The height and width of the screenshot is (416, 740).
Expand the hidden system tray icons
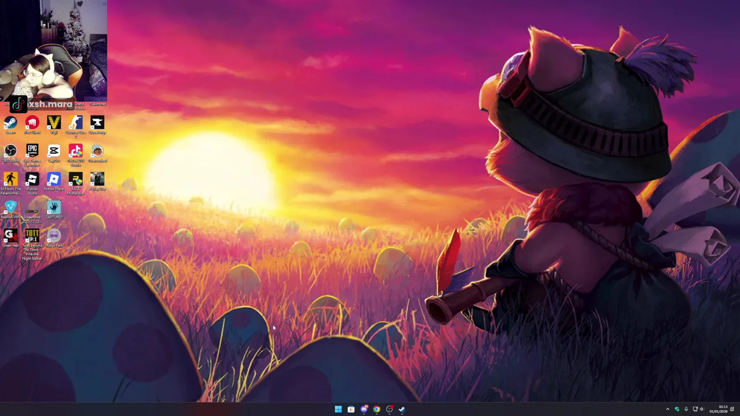point(667,409)
